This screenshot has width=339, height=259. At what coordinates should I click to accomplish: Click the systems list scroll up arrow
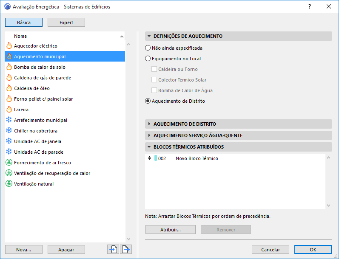pyautogui.click(x=128, y=44)
